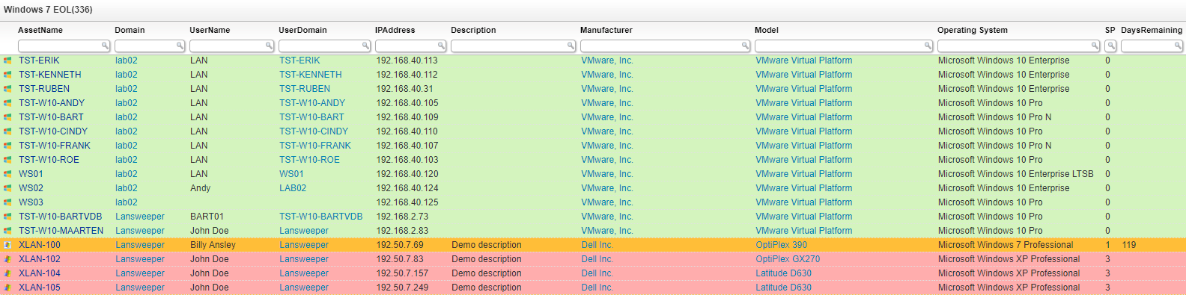
Task: Open the lab02 domain link for WS03
Action: (127, 202)
